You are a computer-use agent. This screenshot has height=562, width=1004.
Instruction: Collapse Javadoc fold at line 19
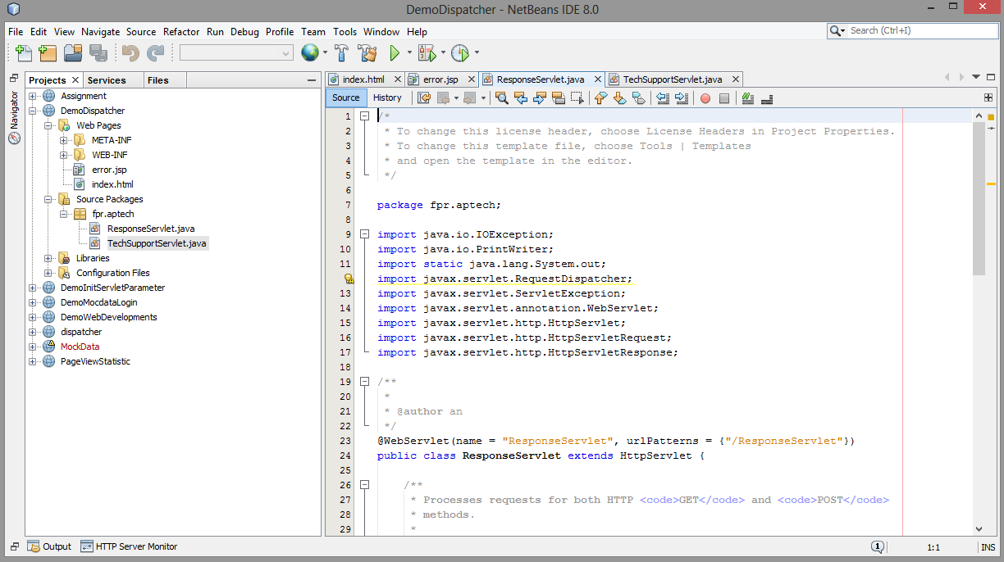[364, 382]
